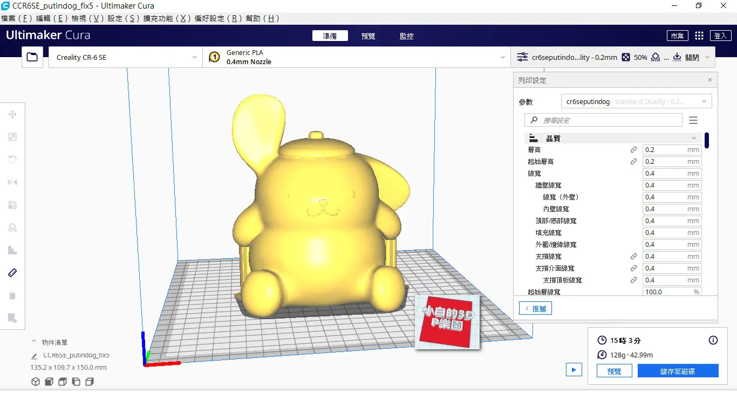Viewport: 737px width, 414px height.
Task: Activate the ruler Measure tool
Action: pos(12,273)
